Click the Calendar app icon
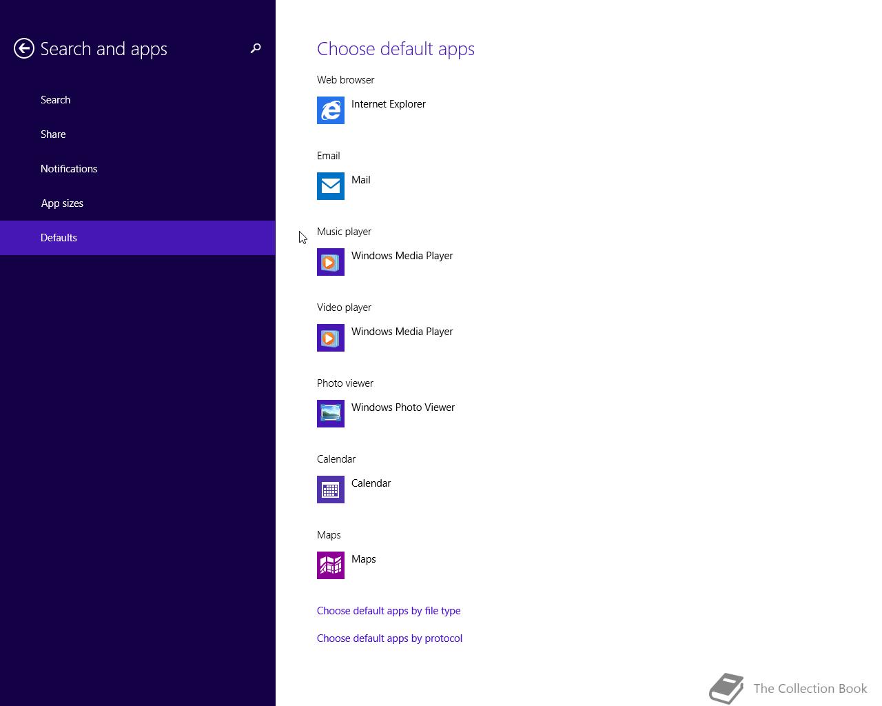This screenshot has height=706, width=882. [x=331, y=490]
